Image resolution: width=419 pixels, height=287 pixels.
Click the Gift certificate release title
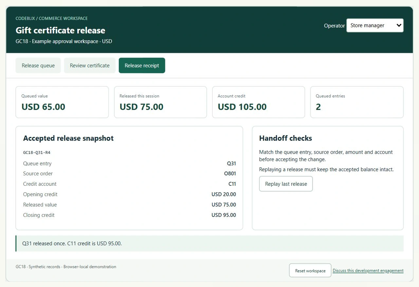tap(61, 30)
